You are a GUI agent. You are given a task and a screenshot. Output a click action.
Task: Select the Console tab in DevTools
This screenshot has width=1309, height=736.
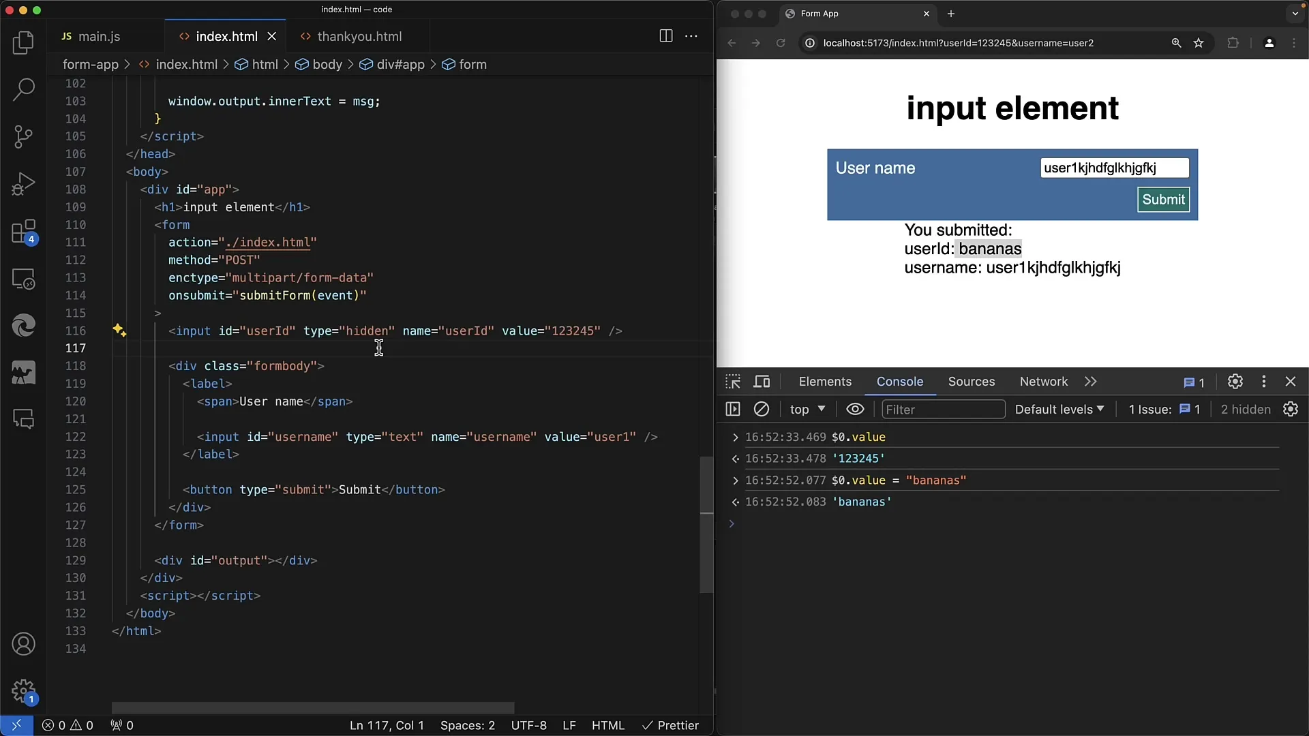899,381
